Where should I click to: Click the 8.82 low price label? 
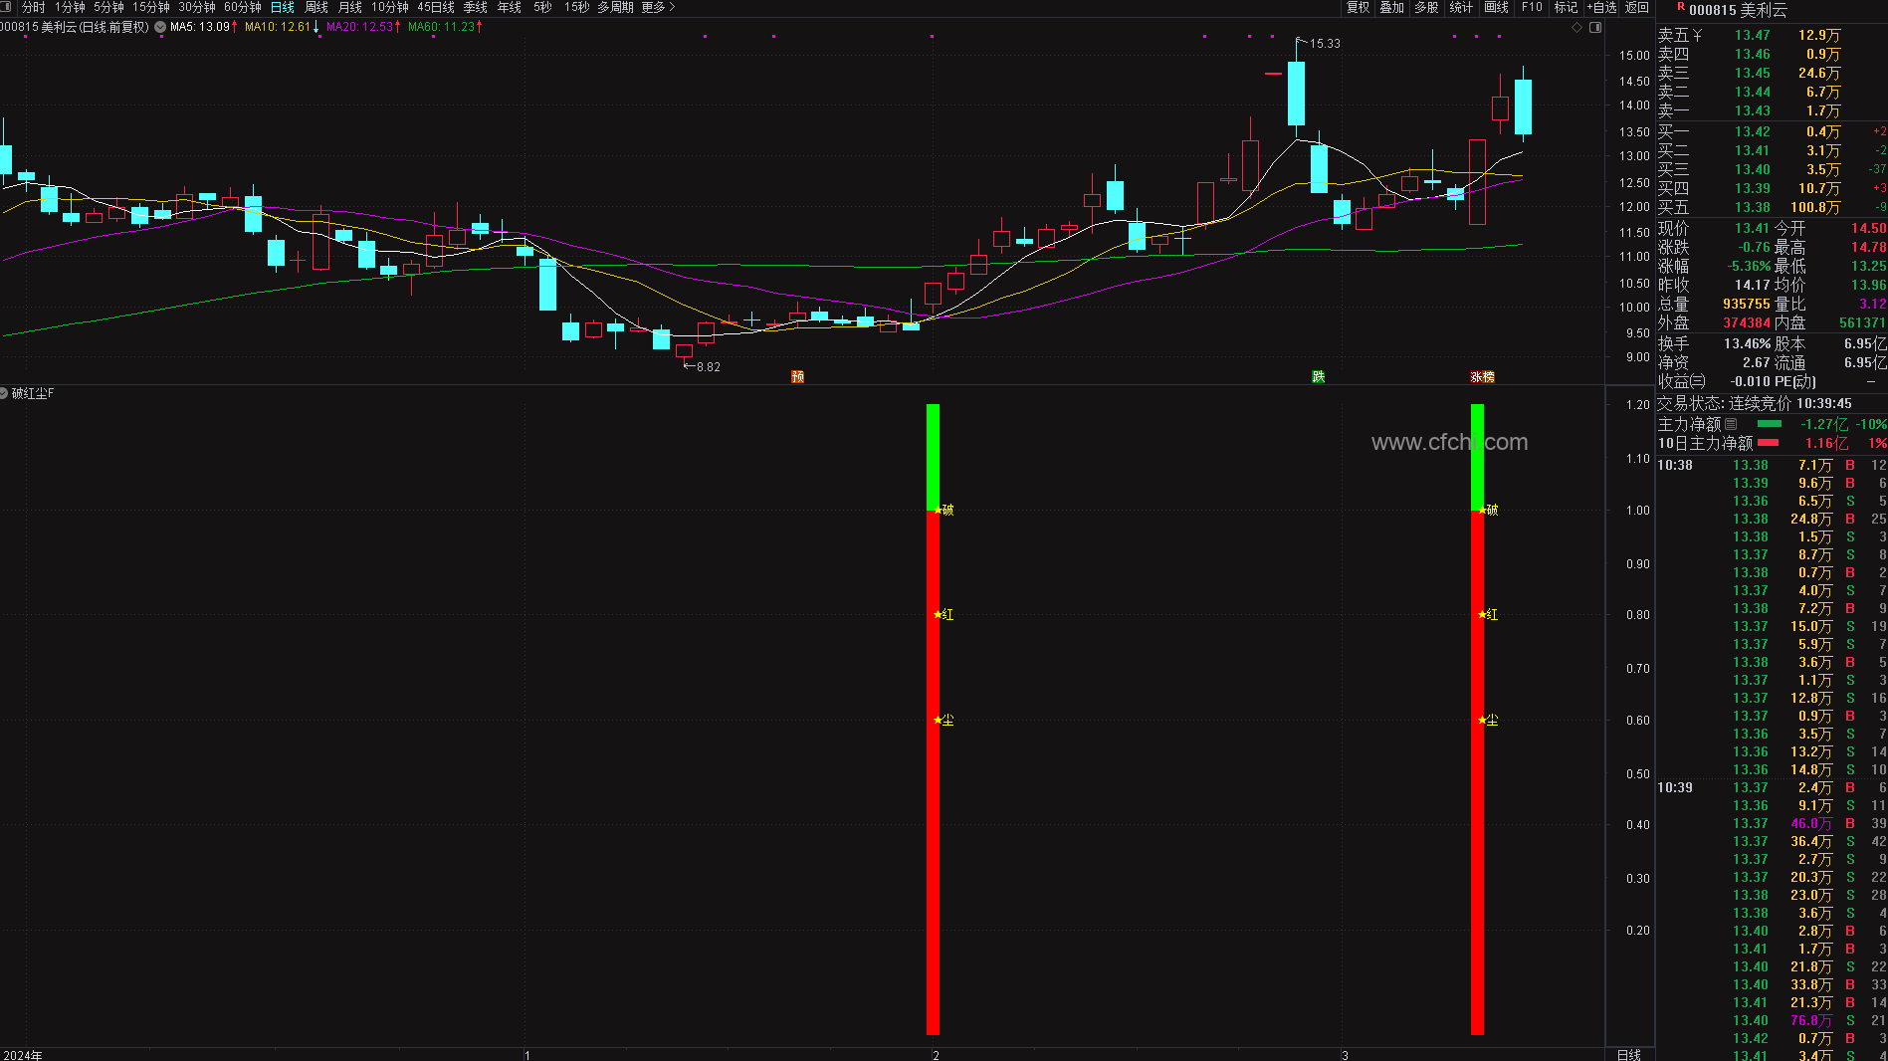coord(708,367)
